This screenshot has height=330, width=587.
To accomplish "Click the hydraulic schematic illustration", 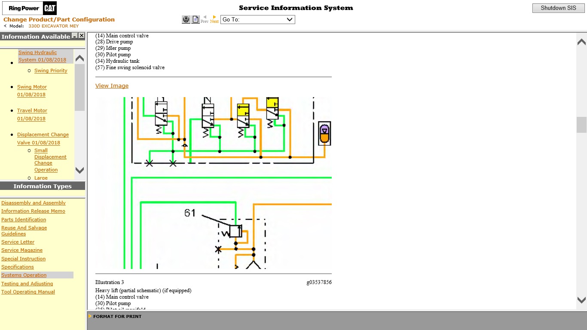I will click(213, 183).
